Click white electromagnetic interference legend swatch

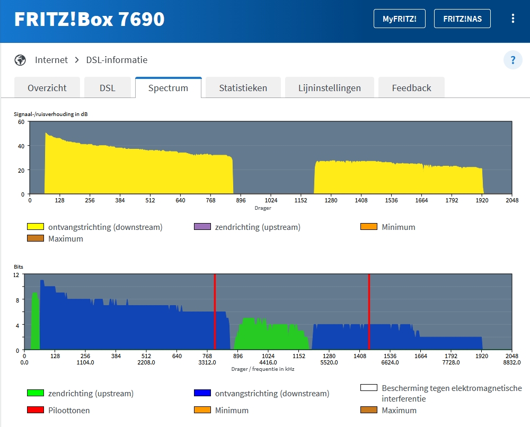(x=369, y=387)
